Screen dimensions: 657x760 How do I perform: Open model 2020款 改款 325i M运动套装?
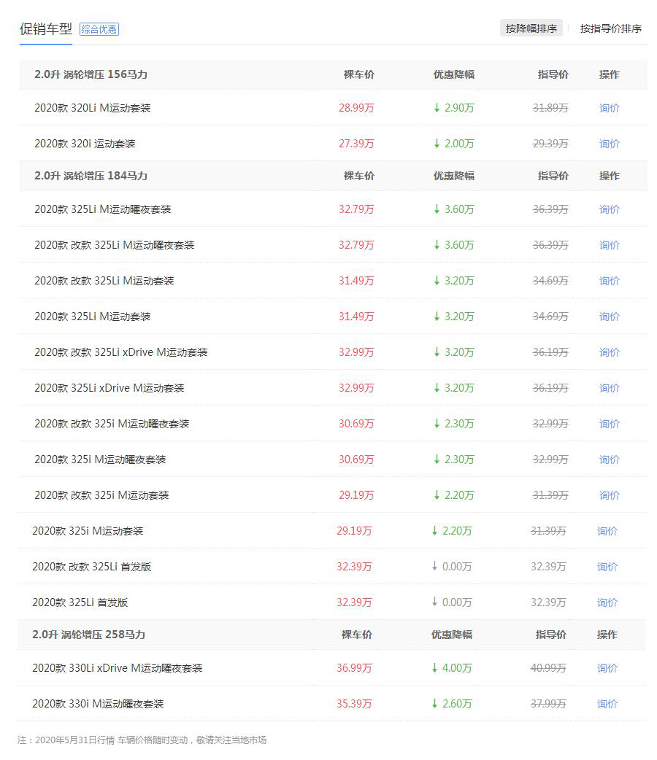[101, 495]
